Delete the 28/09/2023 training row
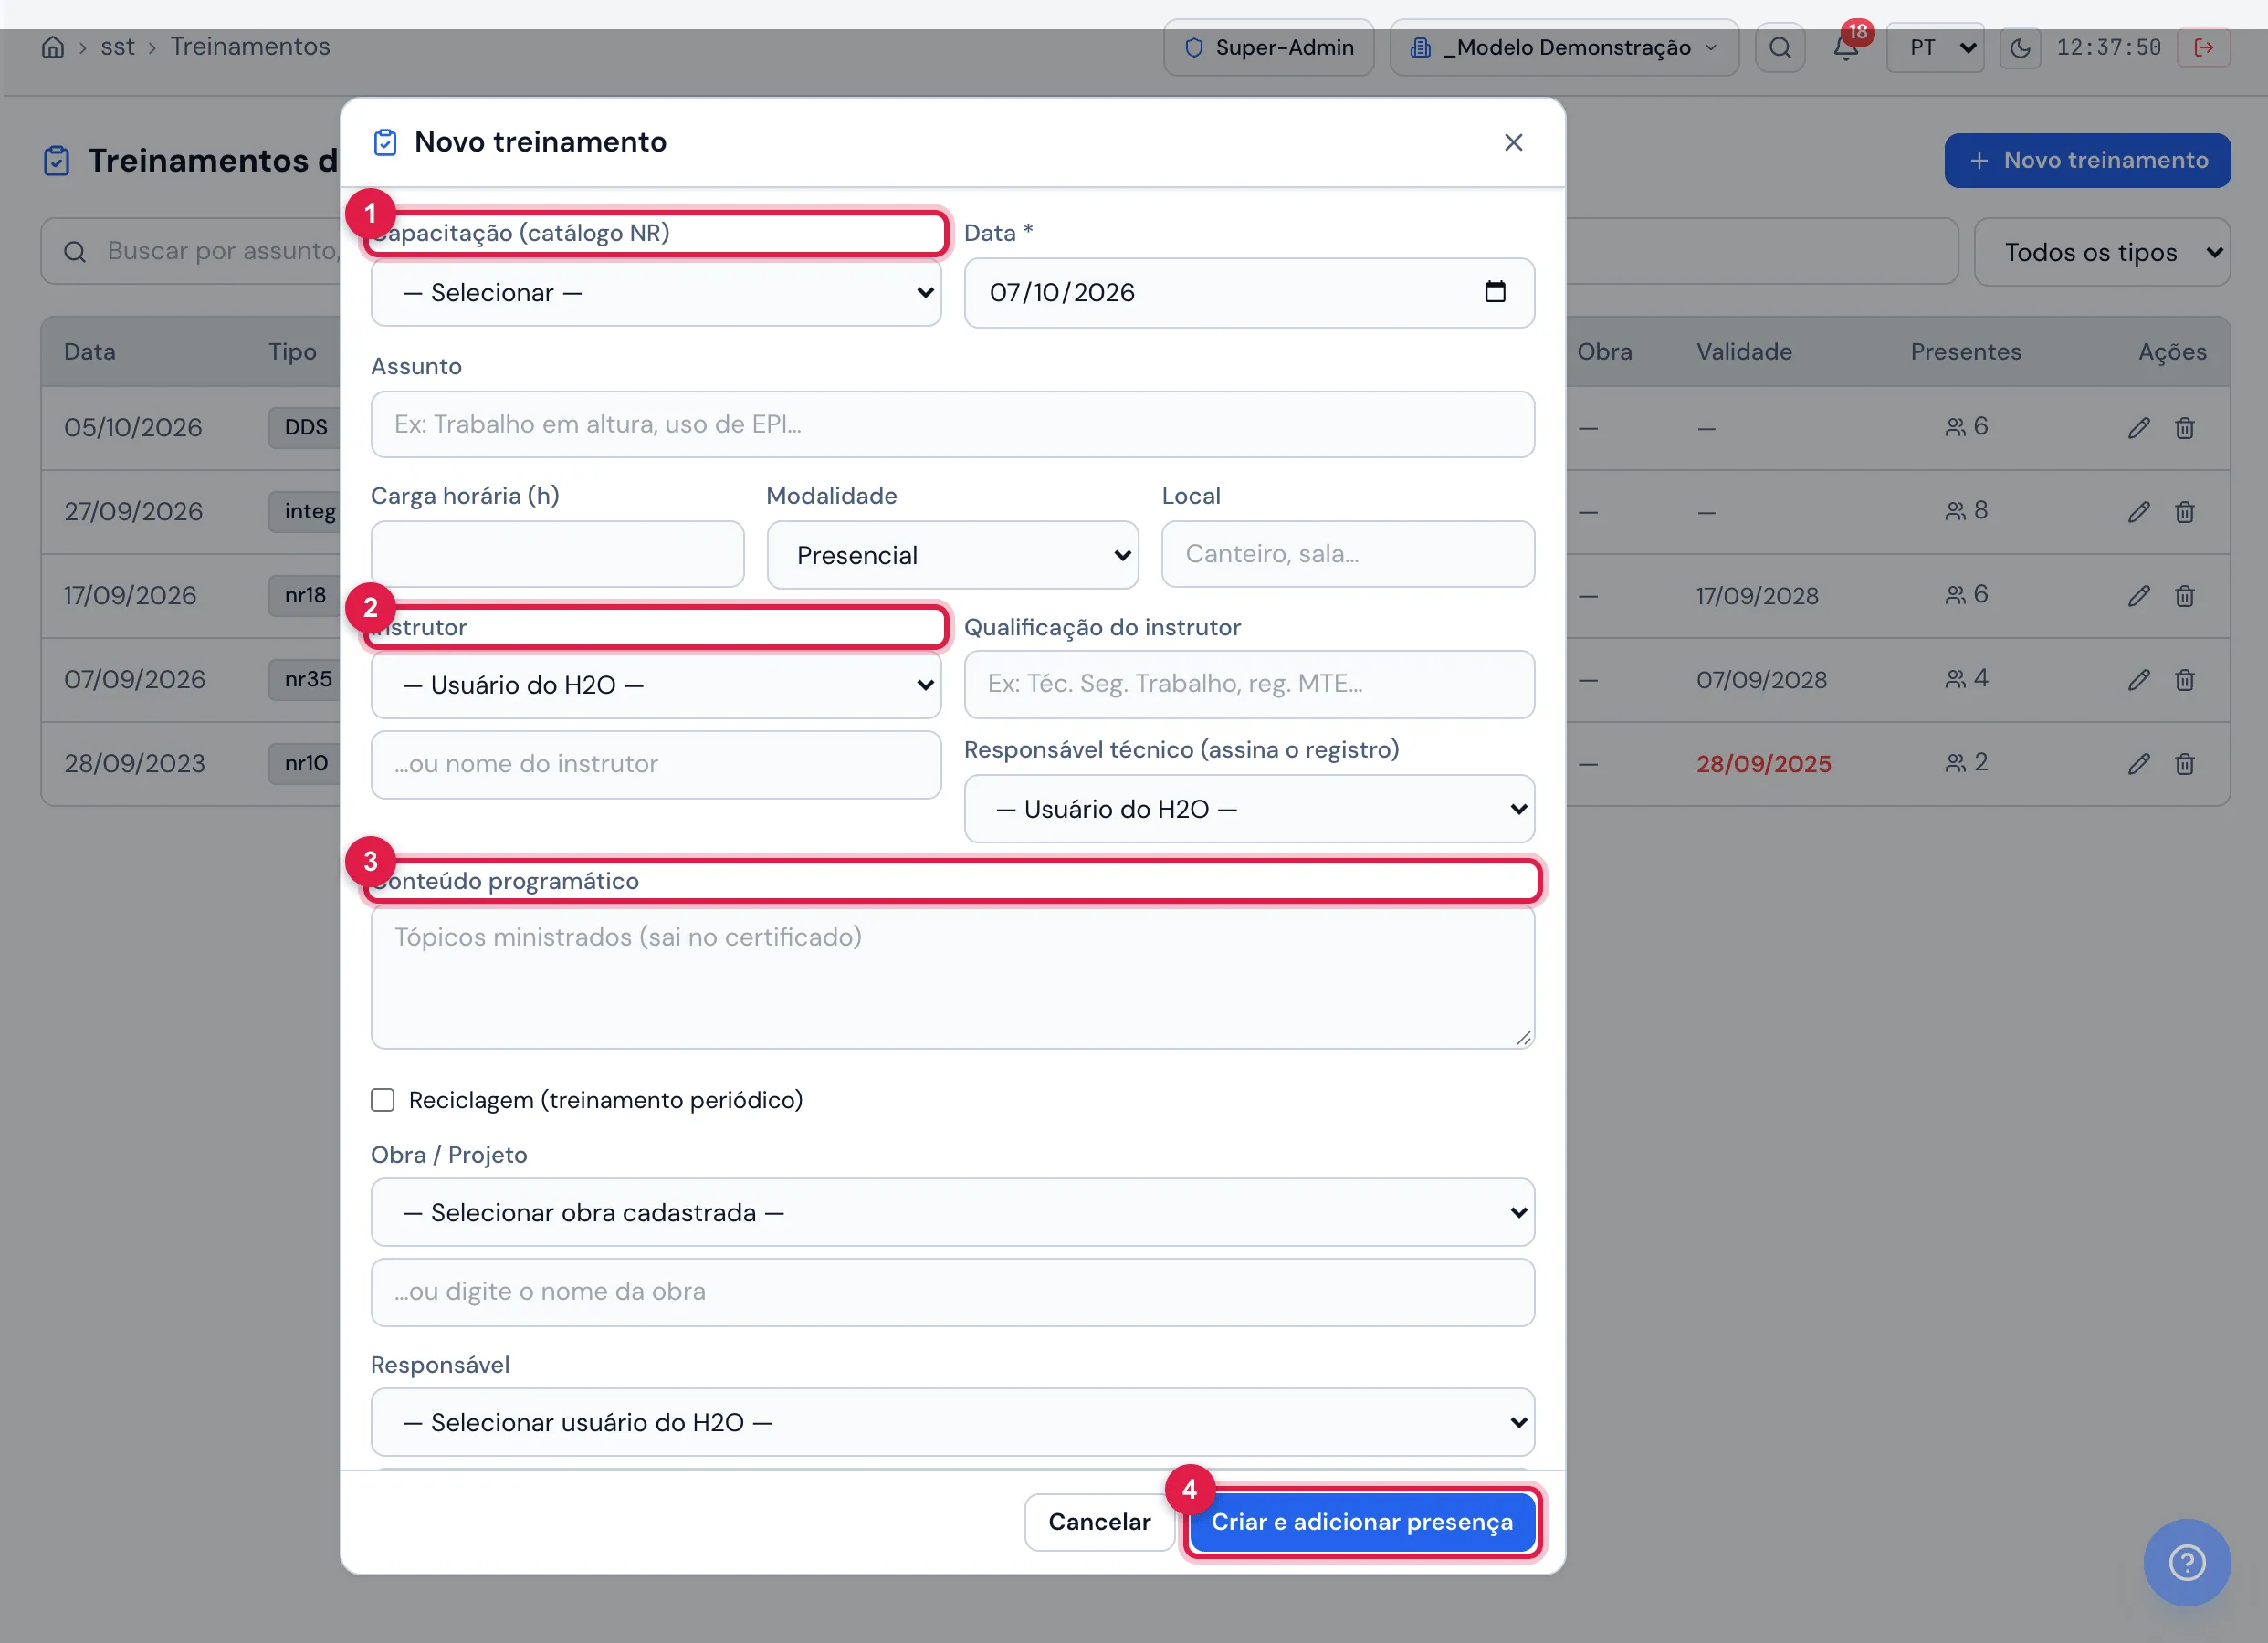Viewport: 2268px width, 1643px height. click(2185, 764)
